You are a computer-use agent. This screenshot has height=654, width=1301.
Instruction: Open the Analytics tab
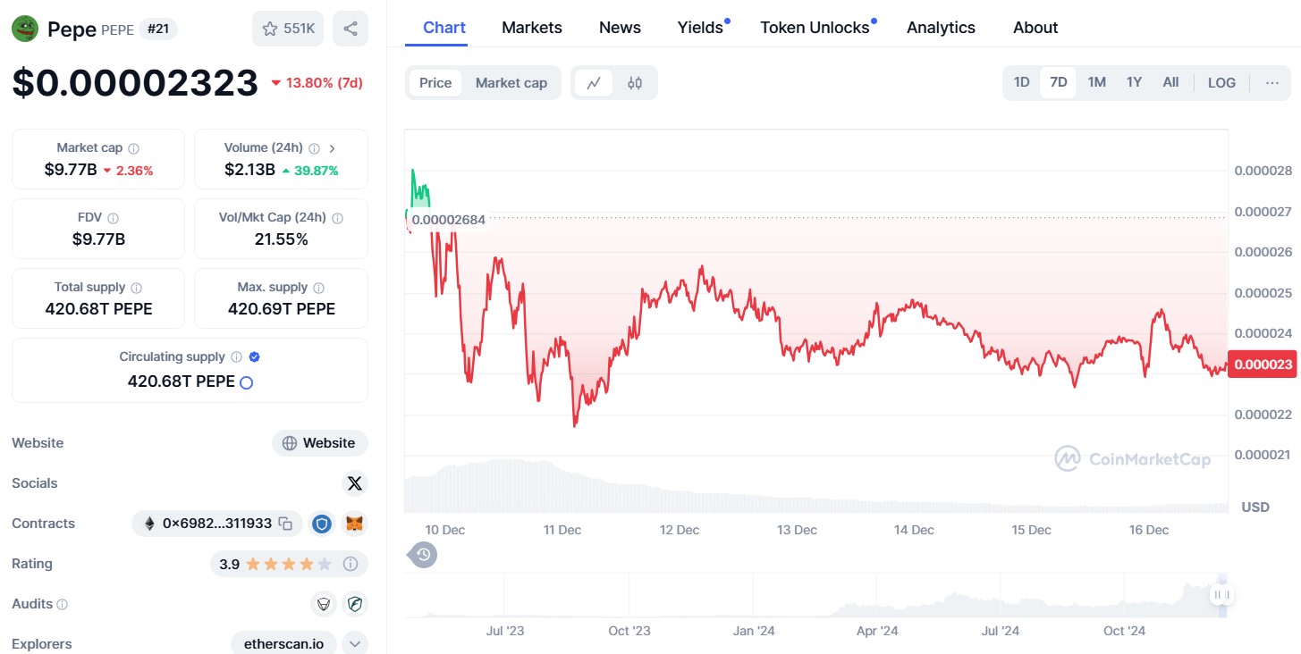click(941, 28)
